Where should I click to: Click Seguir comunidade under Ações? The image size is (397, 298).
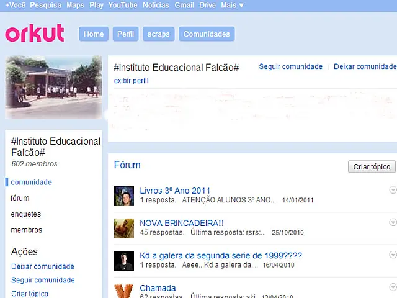(x=43, y=280)
